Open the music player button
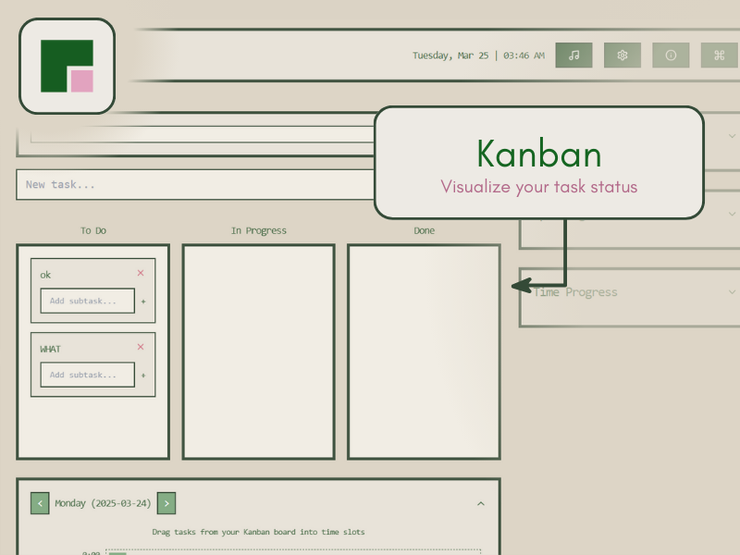Screen dimensions: 740x555 click(573, 55)
